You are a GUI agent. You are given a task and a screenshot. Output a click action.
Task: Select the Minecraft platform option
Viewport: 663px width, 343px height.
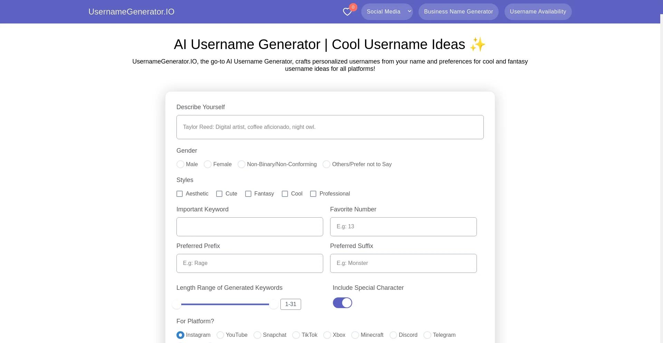(x=355, y=335)
